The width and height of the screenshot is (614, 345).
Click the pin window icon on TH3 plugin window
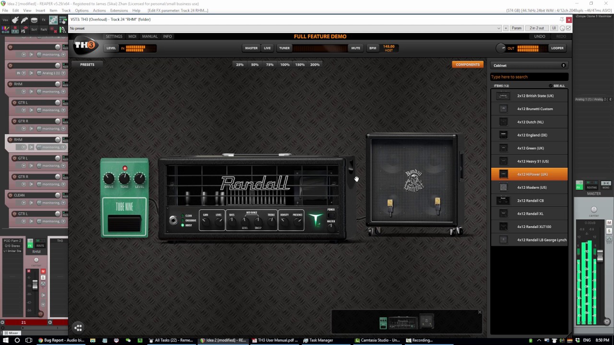click(562, 20)
